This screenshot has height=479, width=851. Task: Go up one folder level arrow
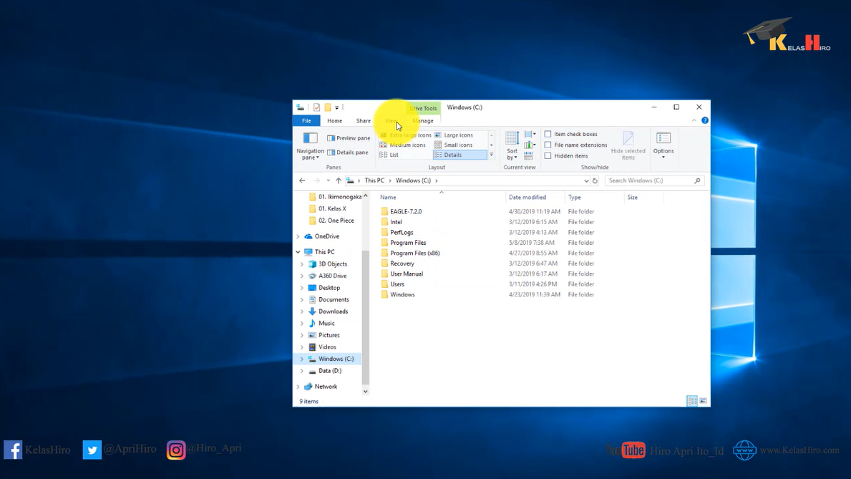tap(338, 180)
